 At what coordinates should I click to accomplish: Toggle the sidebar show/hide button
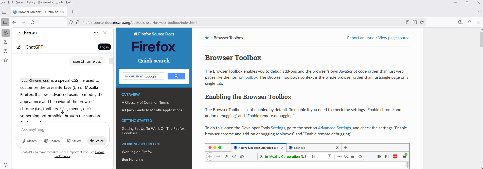pyautogui.click(x=5, y=22)
